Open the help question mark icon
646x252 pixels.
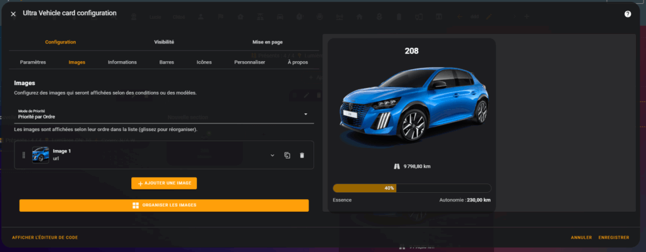tap(627, 13)
